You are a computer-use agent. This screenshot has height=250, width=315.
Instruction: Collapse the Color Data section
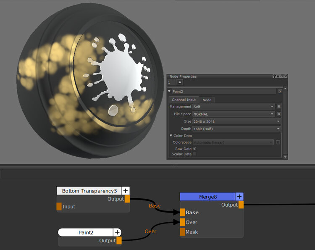(x=171, y=136)
